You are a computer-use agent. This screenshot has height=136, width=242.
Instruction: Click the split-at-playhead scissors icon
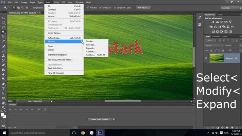39,110
